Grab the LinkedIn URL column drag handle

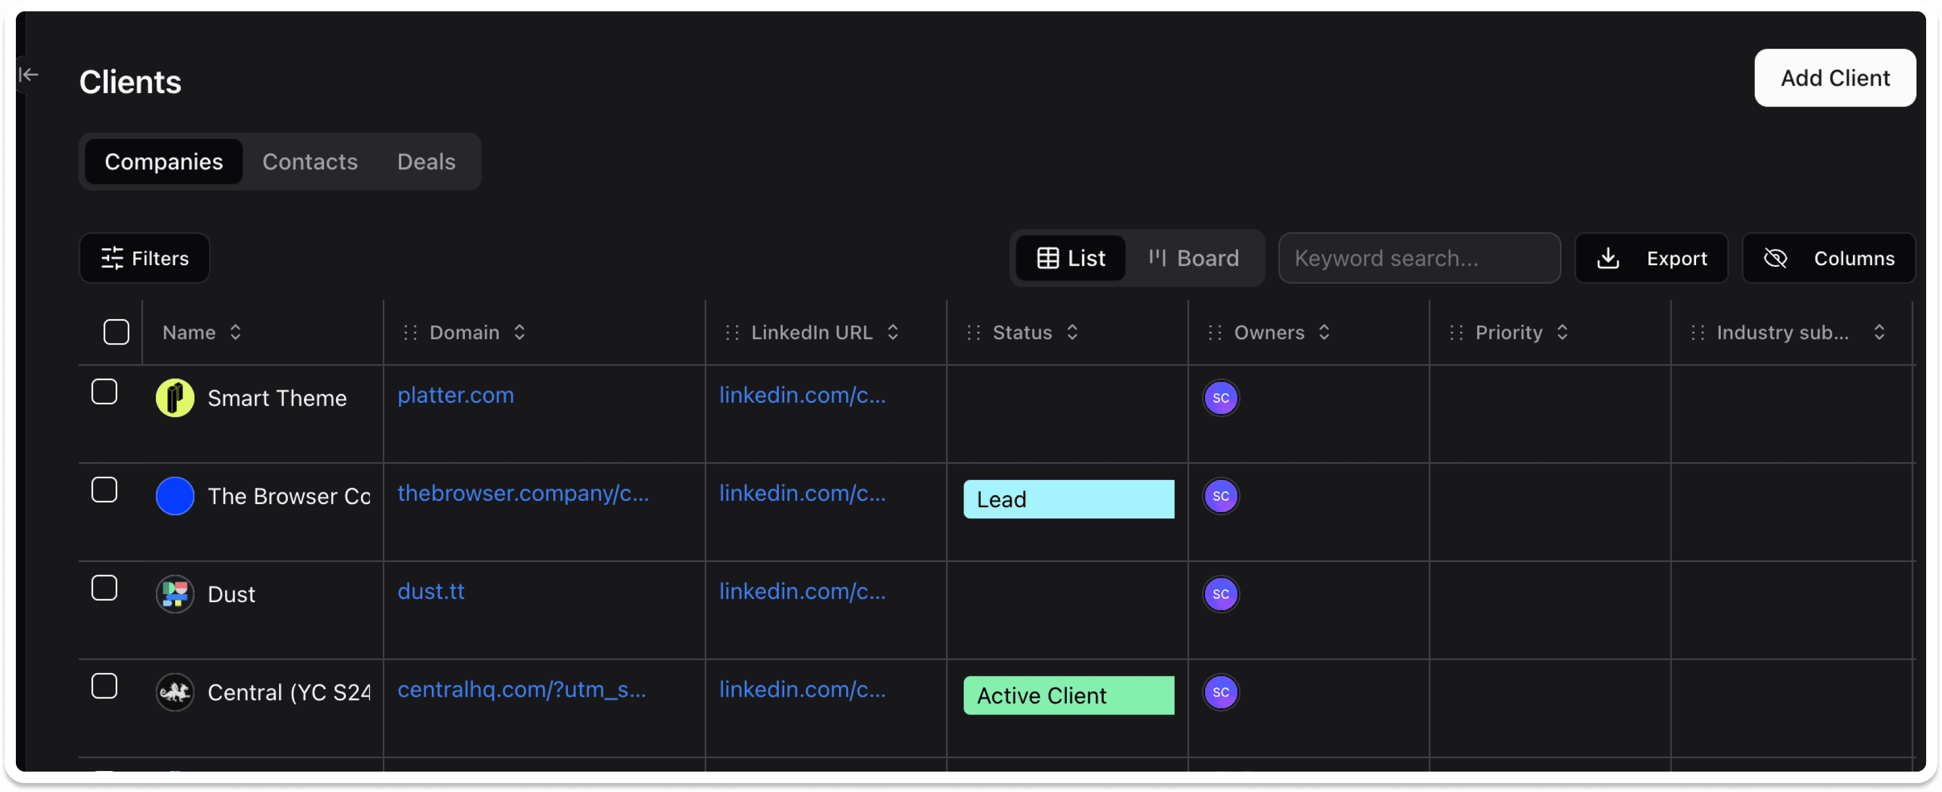(732, 333)
